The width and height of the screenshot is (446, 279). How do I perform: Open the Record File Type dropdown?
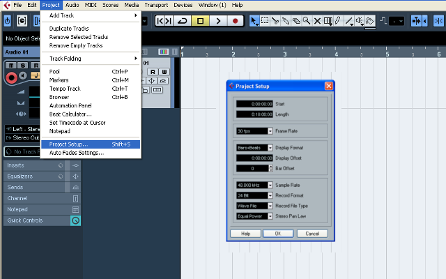click(270, 206)
